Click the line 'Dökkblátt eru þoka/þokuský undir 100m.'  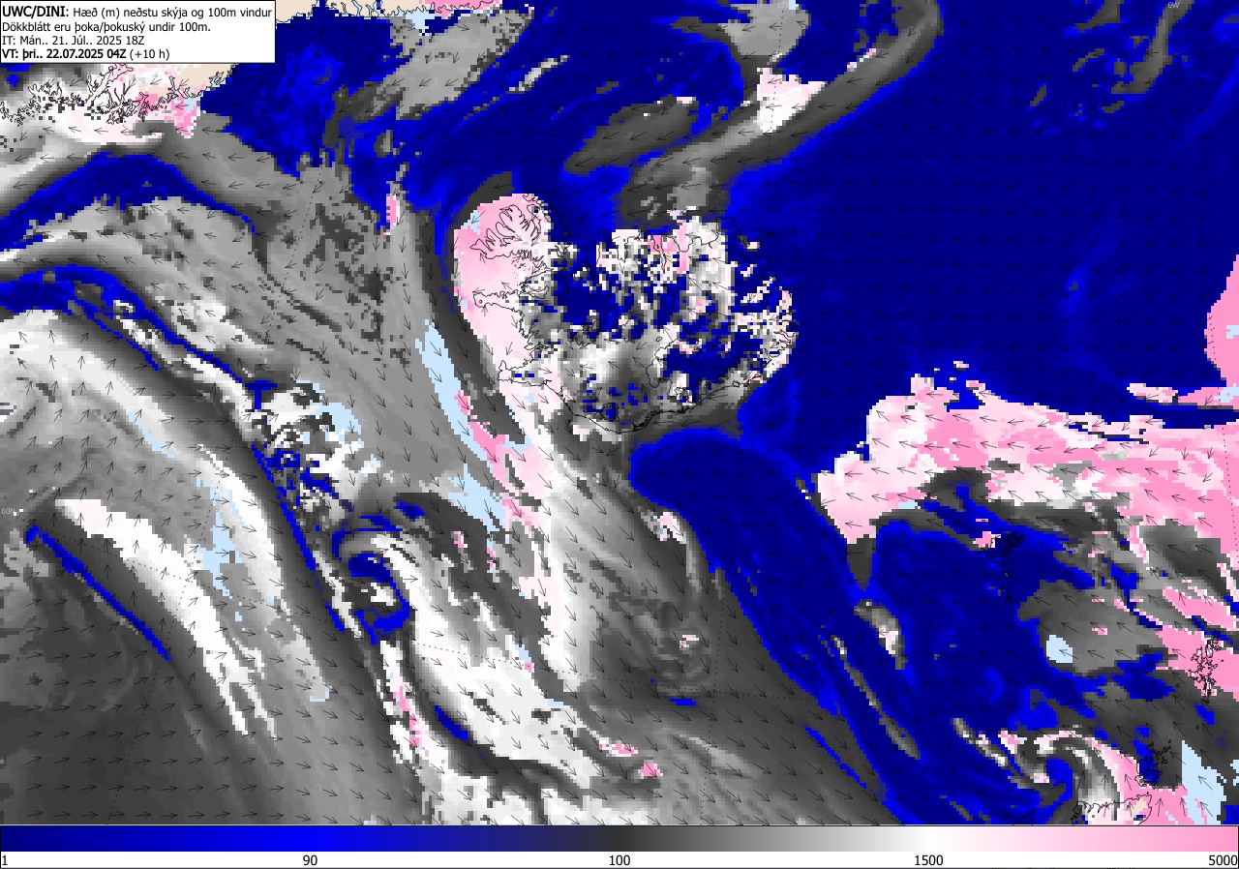[x=106, y=26]
